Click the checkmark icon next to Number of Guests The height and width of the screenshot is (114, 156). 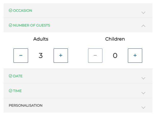(x=10, y=25)
